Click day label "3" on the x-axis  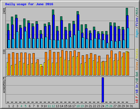coord(17,106)
